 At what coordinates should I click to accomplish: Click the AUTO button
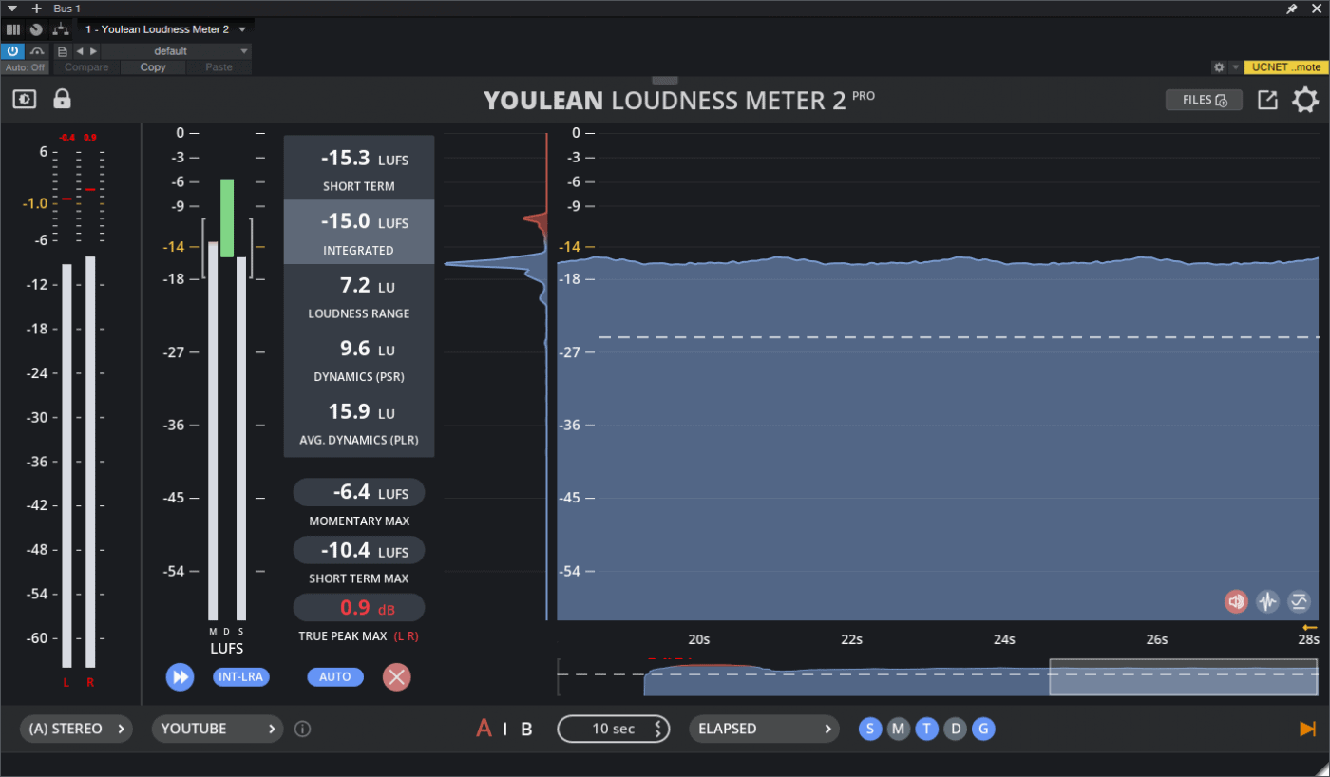(335, 677)
